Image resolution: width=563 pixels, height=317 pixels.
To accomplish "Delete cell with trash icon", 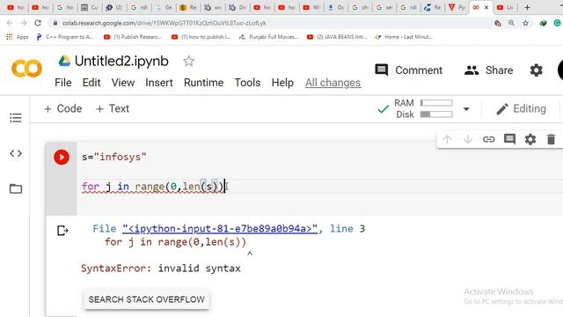I will tap(551, 139).
